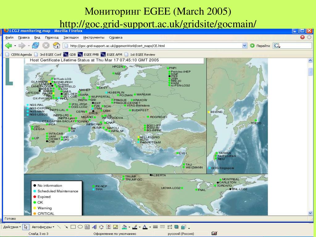Open the 1st EGEE Review bookmark
The height and width of the screenshot is (237, 316).
pyautogui.click(x=140, y=54)
